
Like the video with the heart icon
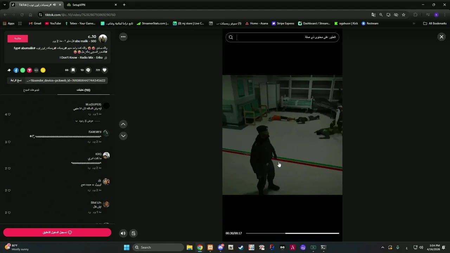(x=104, y=70)
